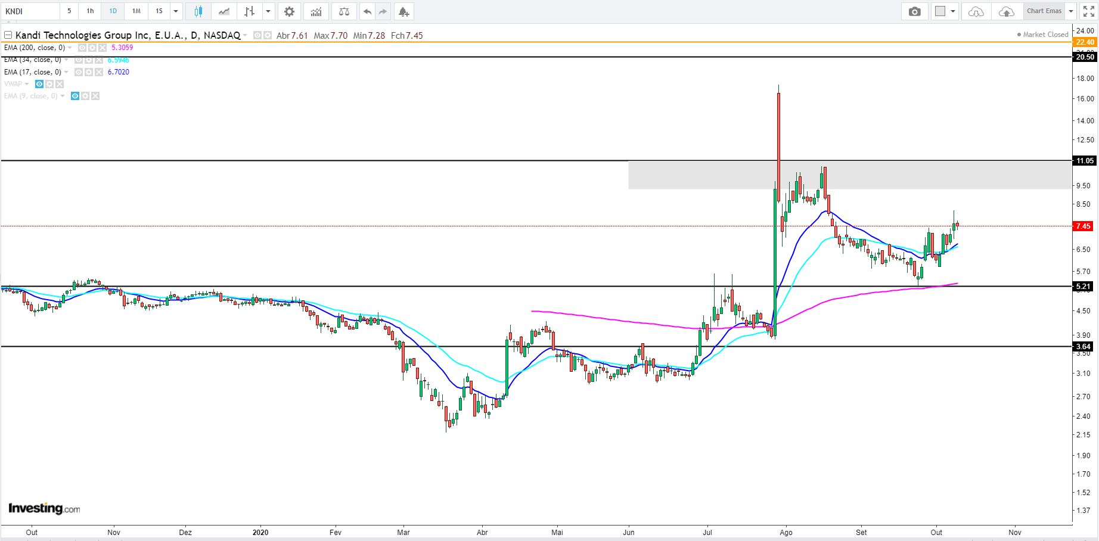Open EMA 200 options dropdown arrow
Image resolution: width=1099 pixels, height=541 pixels.
click(70, 48)
